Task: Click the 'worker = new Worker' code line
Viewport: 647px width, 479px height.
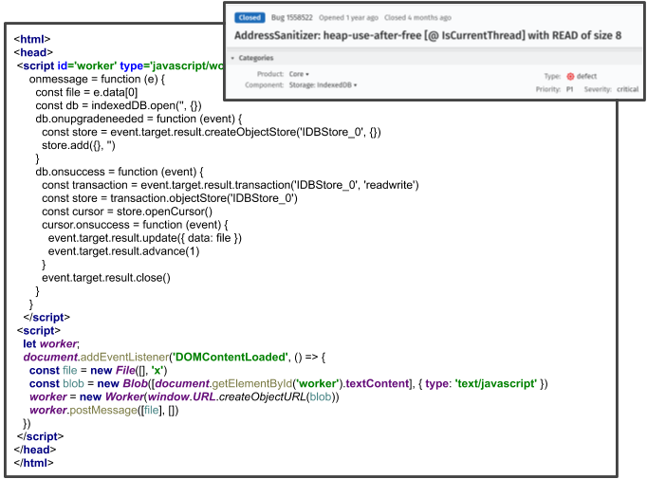Action: pyautogui.click(x=184, y=396)
